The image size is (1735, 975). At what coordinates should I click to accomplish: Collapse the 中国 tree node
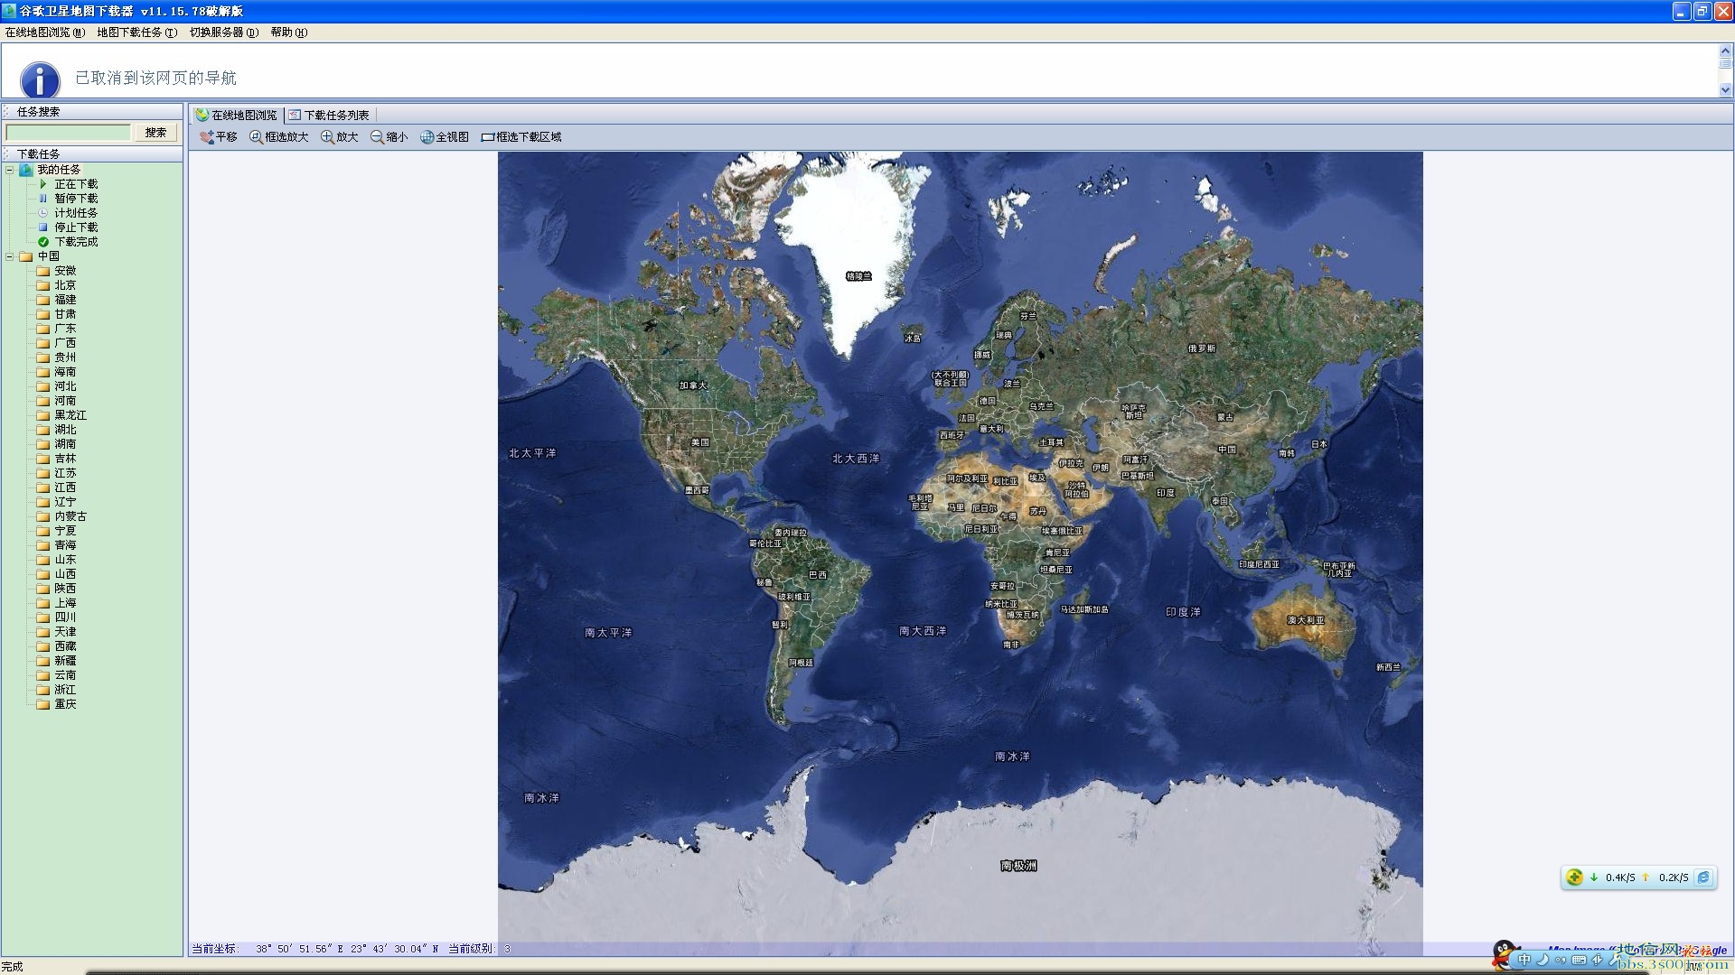10,256
